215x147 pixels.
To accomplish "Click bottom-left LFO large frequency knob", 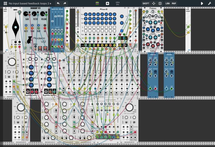I will click(x=21, y=107).
